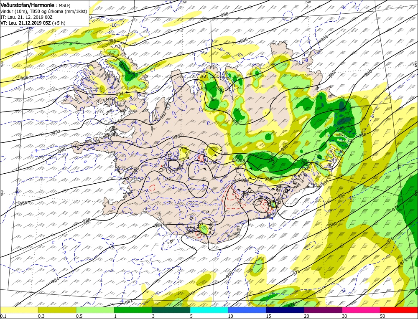
Task: Click the olive 0.3–0.5 legend swatch
Action: (x=57, y=310)
